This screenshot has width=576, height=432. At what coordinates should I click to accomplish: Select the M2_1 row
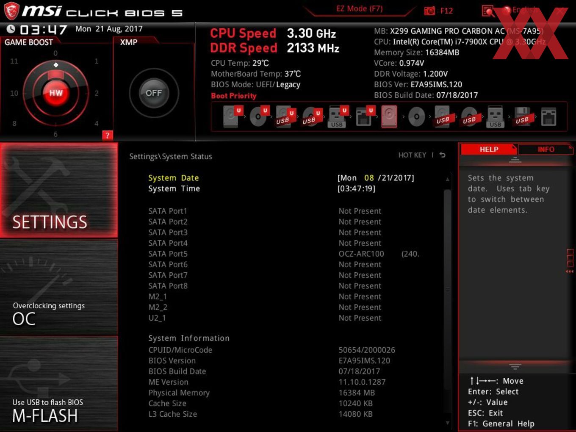pyautogui.click(x=265, y=296)
